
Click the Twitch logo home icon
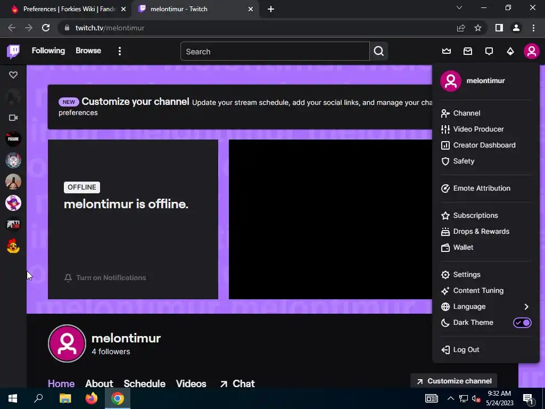point(13,52)
